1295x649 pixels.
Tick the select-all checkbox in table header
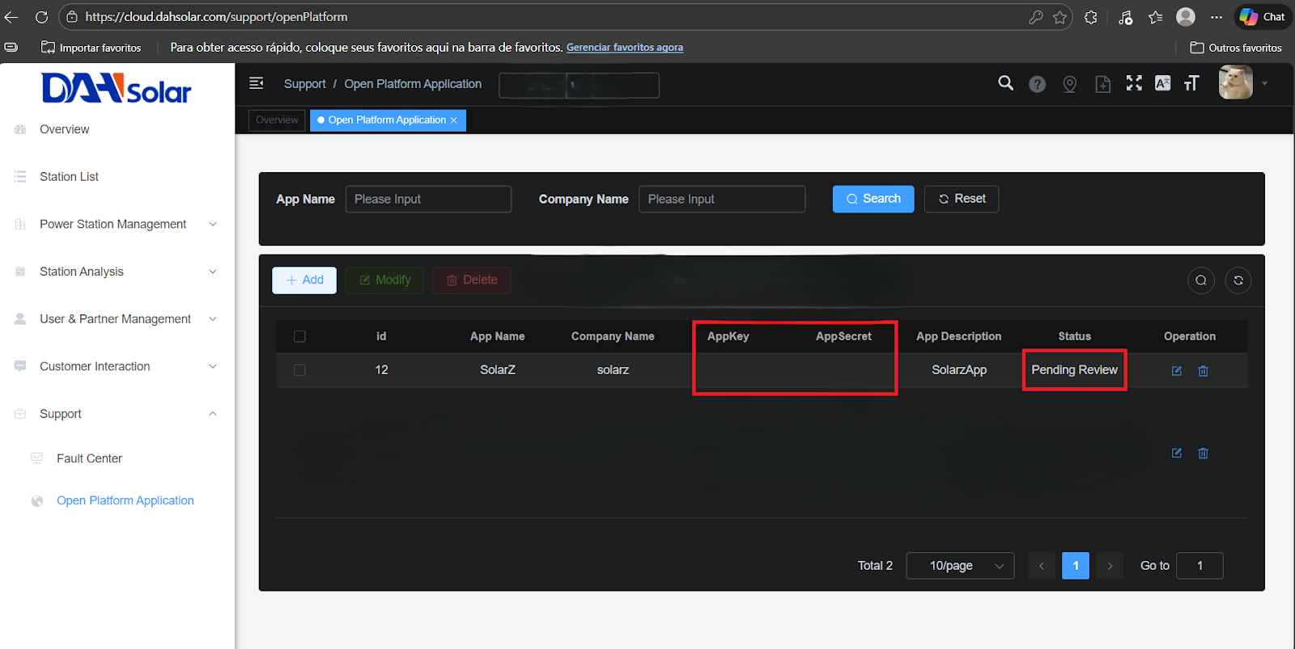[x=299, y=336]
